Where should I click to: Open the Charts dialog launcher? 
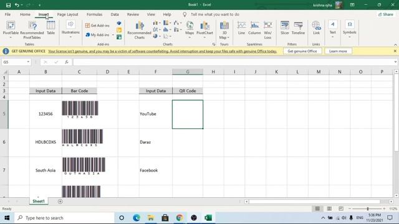pos(213,44)
